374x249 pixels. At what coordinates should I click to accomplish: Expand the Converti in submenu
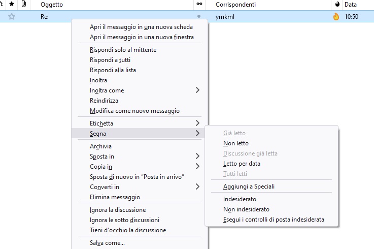click(140, 186)
